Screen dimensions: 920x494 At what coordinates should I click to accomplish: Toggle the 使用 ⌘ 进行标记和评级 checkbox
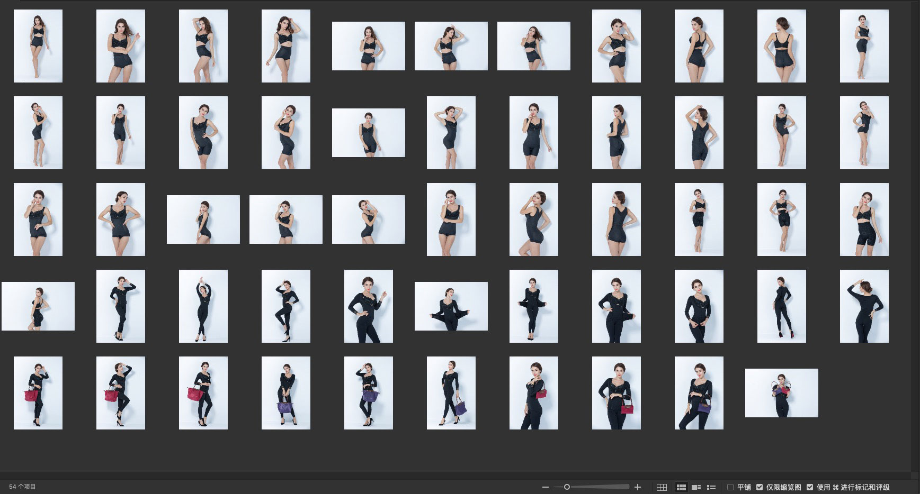pyautogui.click(x=810, y=487)
